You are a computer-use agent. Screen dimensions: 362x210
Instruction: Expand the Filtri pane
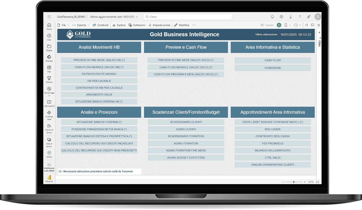pyautogui.click(x=319, y=33)
